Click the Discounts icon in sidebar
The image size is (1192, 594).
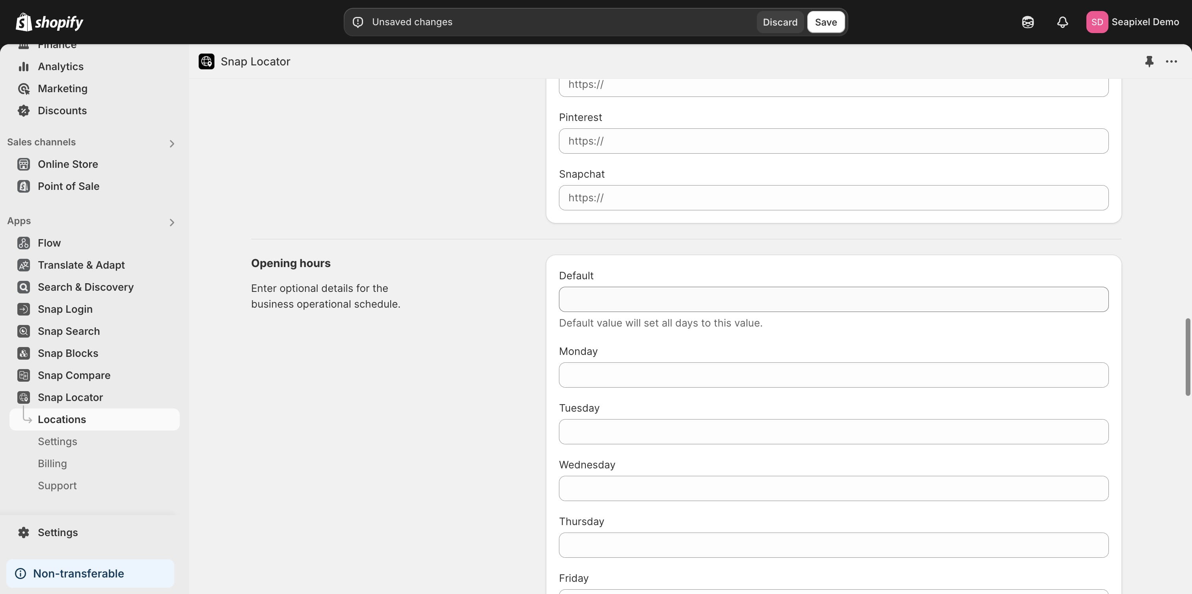tap(24, 110)
